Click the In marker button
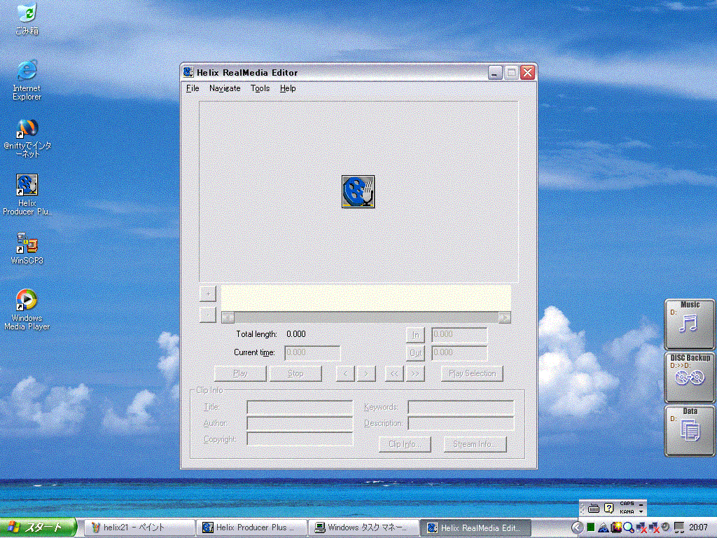Screen dimensions: 717x538 click(x=415, y=335)
